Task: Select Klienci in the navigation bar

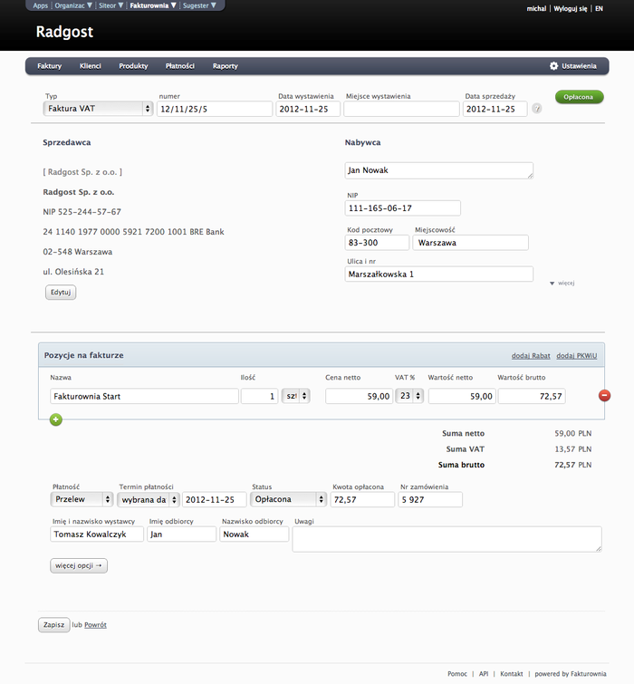Action: click(91, 66)
